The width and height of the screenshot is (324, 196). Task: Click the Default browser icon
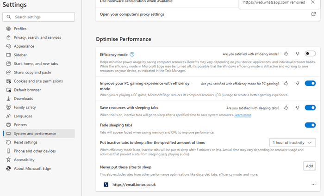click(8, 90)
